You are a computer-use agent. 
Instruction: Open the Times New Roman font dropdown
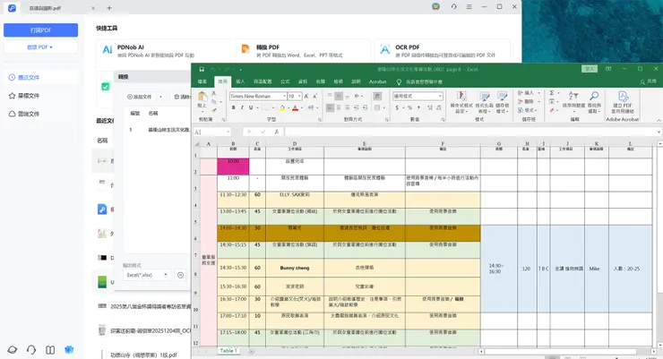click(284, 97)
